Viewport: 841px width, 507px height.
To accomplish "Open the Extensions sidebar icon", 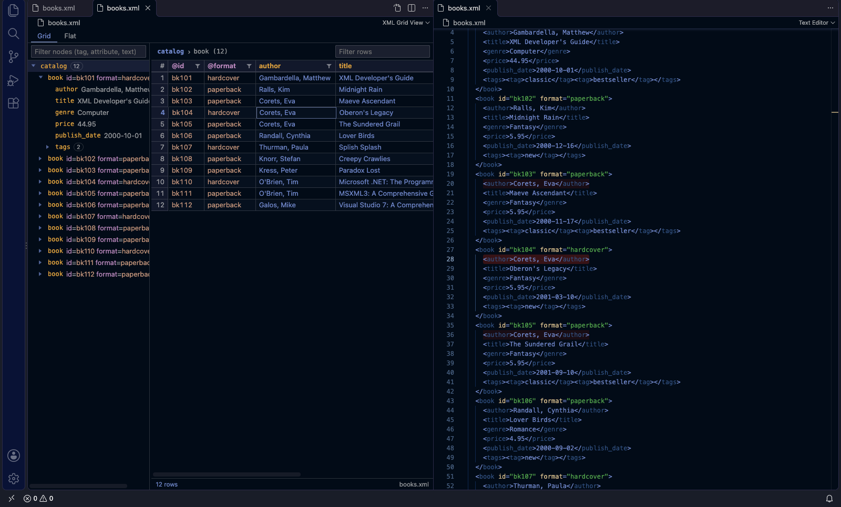I will 14,103.
